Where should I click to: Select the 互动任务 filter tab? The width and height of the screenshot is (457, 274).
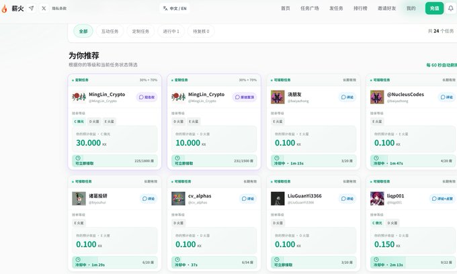[x=110, y=31]
